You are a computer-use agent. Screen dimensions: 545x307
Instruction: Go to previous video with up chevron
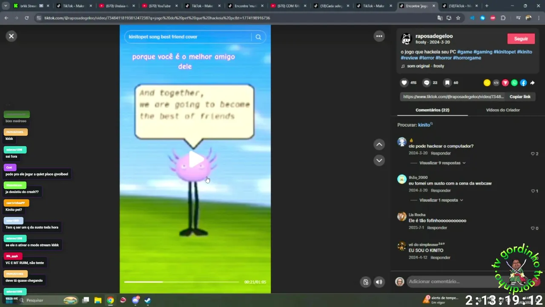click(x=379, y=145)
